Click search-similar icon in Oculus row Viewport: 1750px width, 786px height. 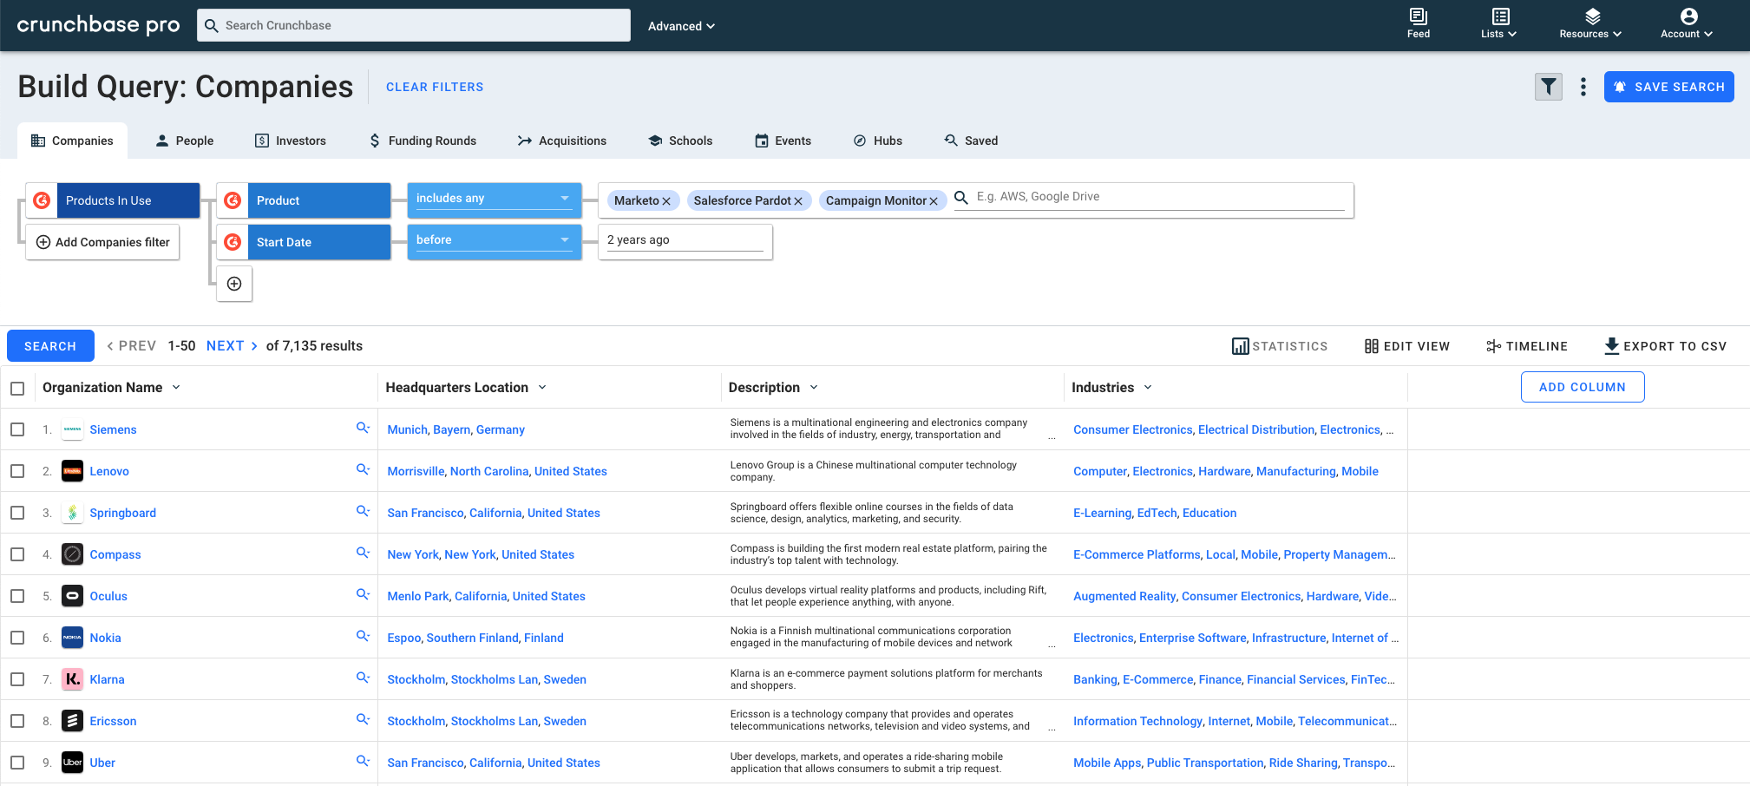[363, 594]
